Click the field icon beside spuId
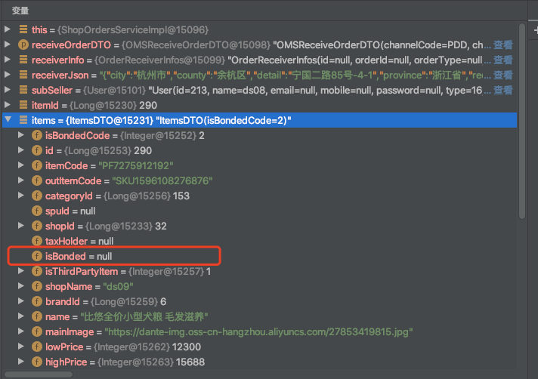 click(37, 211)
